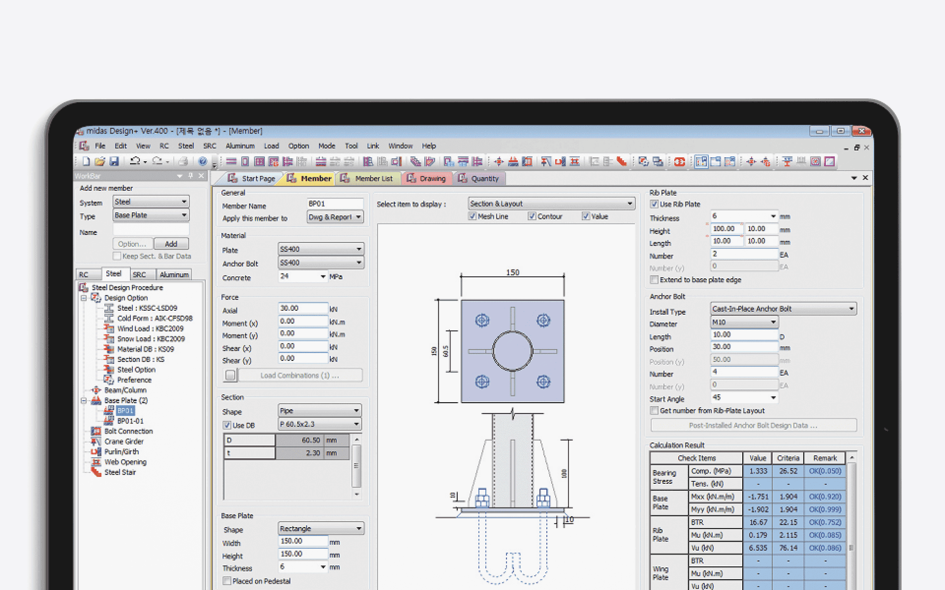
Task: Click the Redo arrow icon
Action: coord(157,161)
